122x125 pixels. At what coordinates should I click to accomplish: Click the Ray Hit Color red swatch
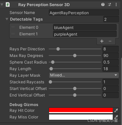[x=81, y=110]
